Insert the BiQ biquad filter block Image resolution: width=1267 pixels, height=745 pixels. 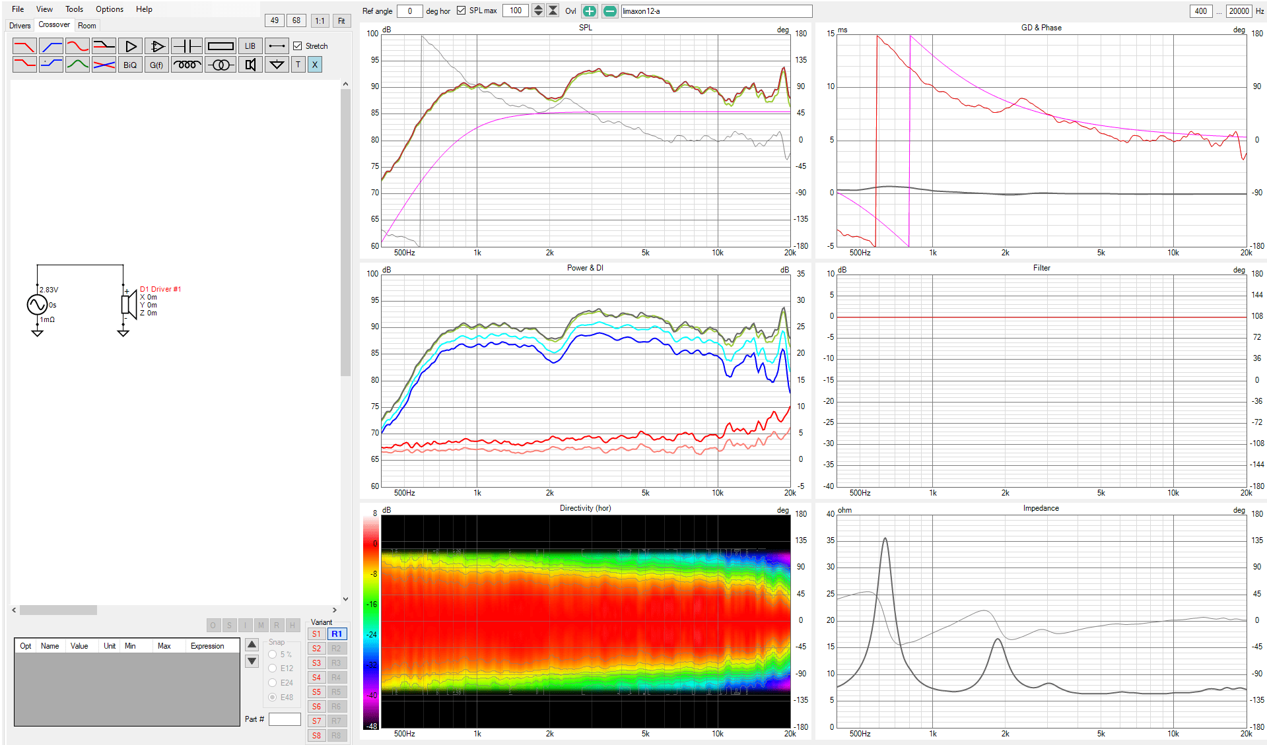130,65
